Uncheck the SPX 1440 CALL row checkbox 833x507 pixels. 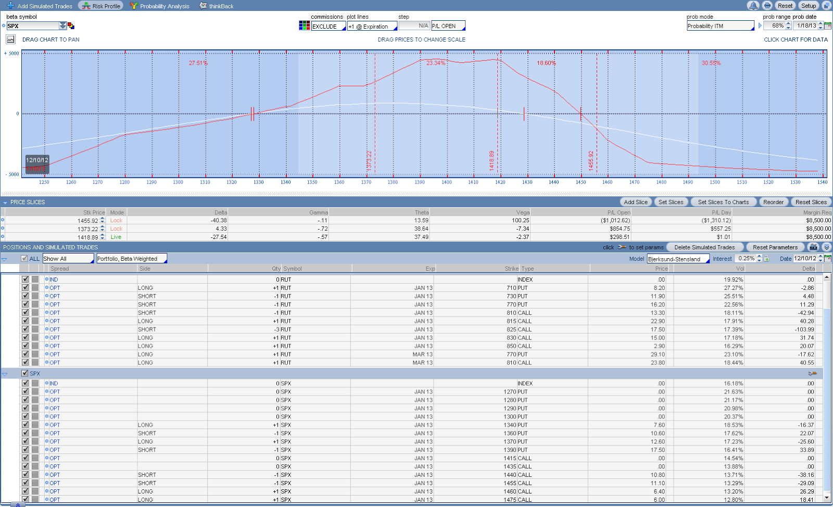coord(25,475)
